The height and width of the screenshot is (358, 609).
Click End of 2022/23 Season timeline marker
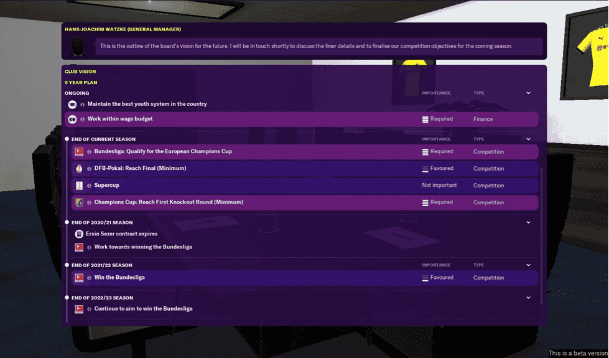(67, 298)
